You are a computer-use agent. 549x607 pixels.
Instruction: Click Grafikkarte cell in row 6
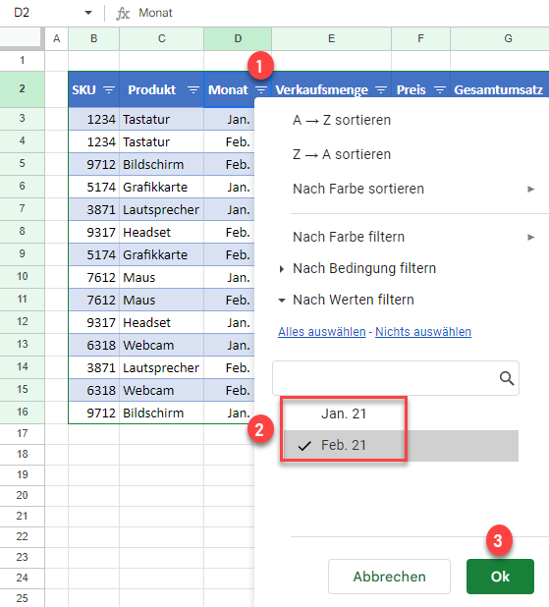(x=161, y=187)
